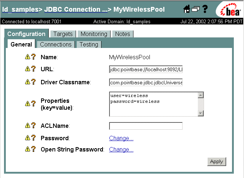Click warning icon beside Password
Screen dimensions: 244x178
[28, 138]
